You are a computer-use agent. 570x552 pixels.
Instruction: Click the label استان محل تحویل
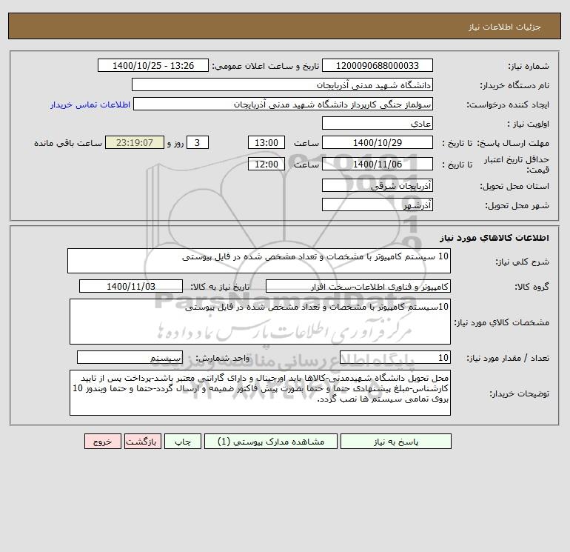pyautogui.click(x=514, y=186)
